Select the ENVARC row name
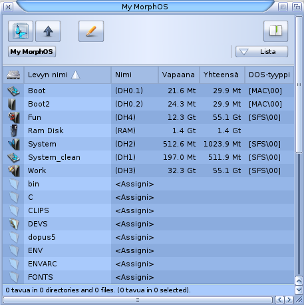Image resolution: width=304 pixels, height=305 pixels. pyautogui.click(x=43, y=264)
